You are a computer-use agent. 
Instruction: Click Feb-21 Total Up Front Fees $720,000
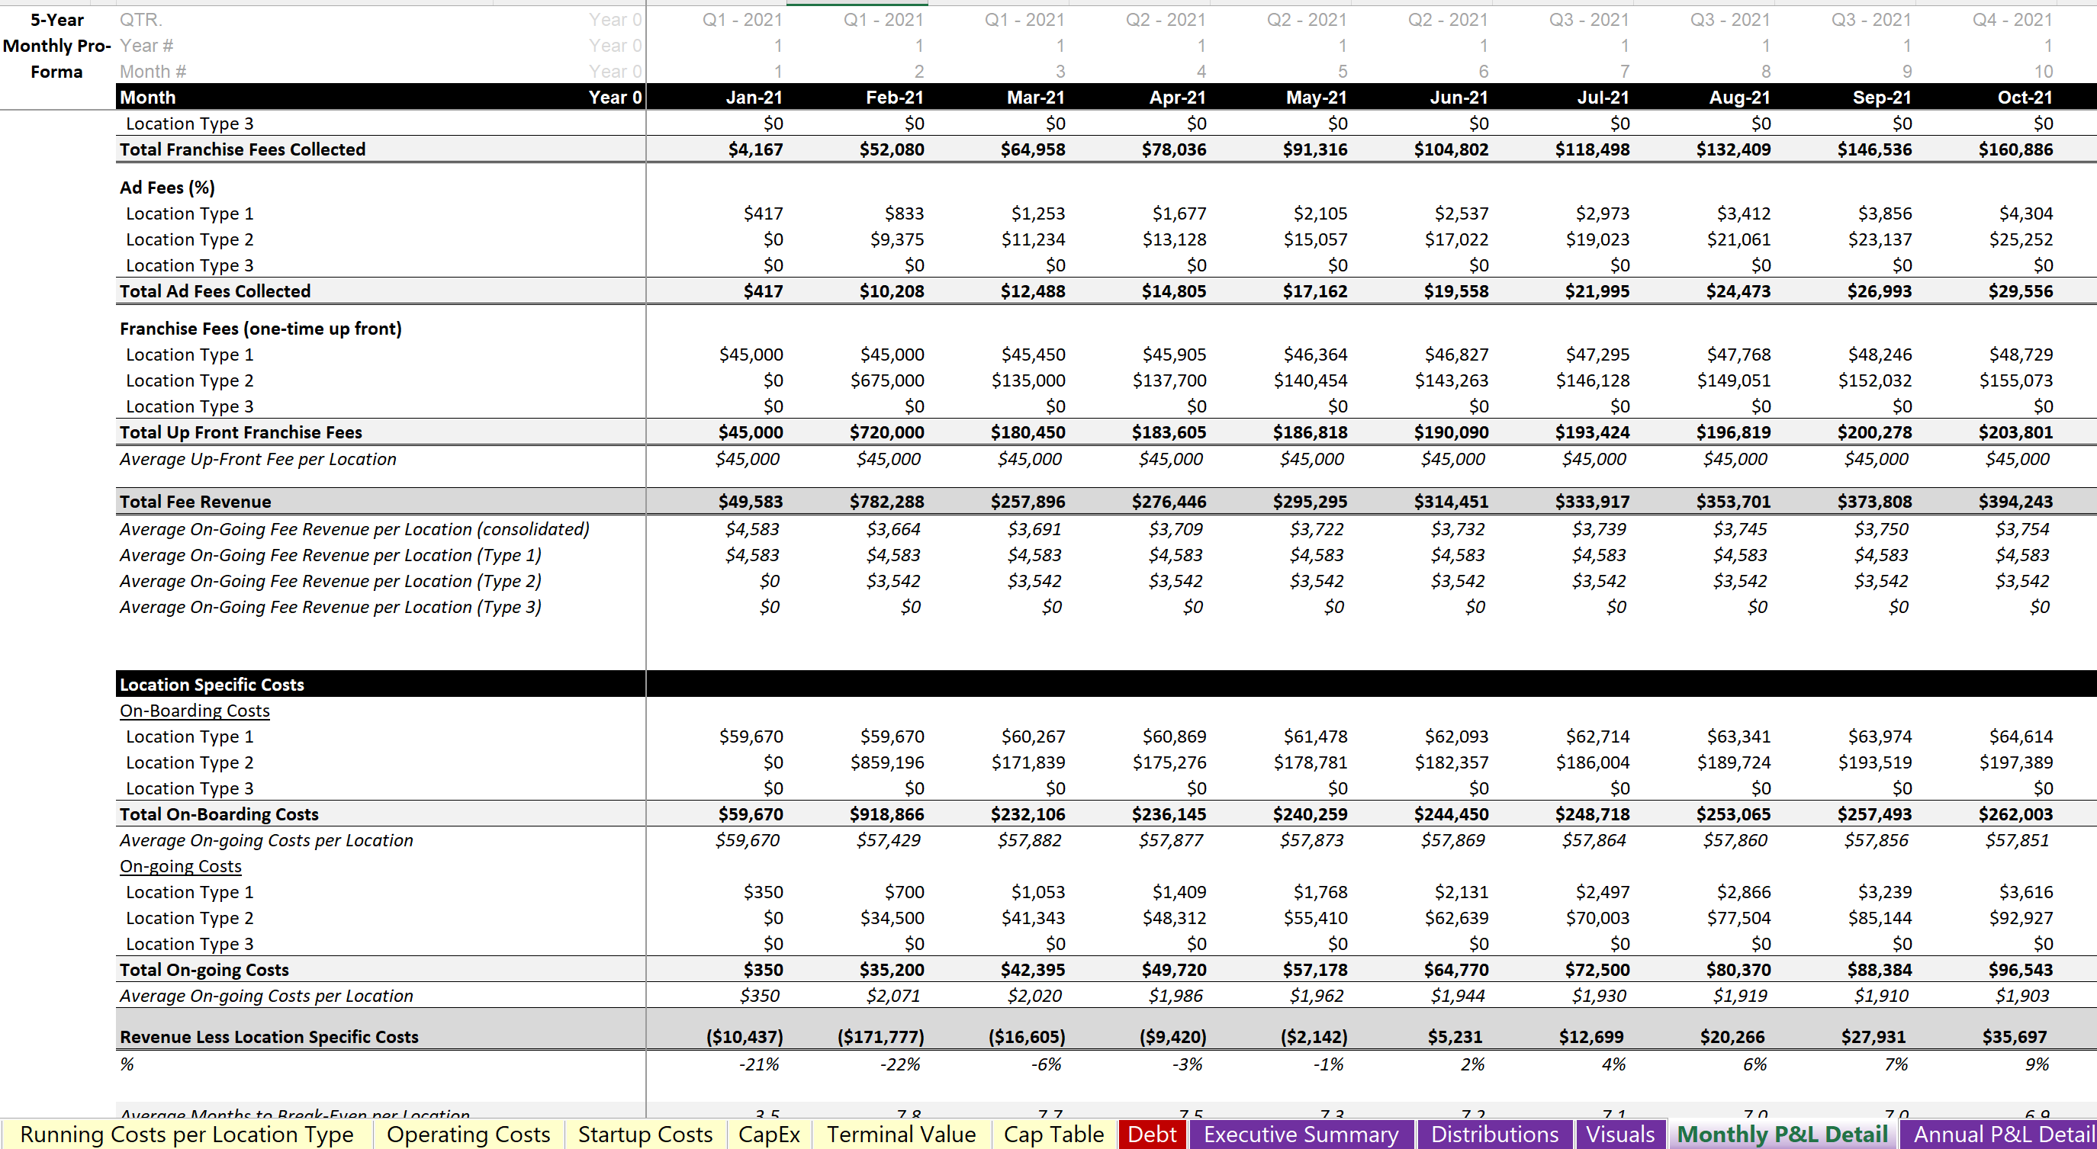coord(886,433)
